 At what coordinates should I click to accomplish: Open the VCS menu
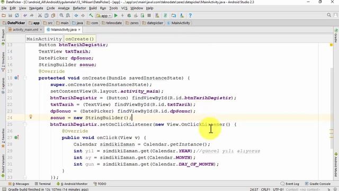tap(124, 8)
